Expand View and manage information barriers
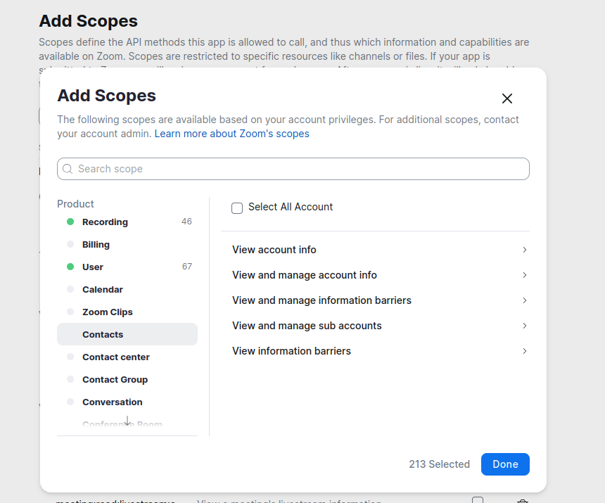Image resolution: width=605 pixels, height=503 pixels. [x=380, y=300]
